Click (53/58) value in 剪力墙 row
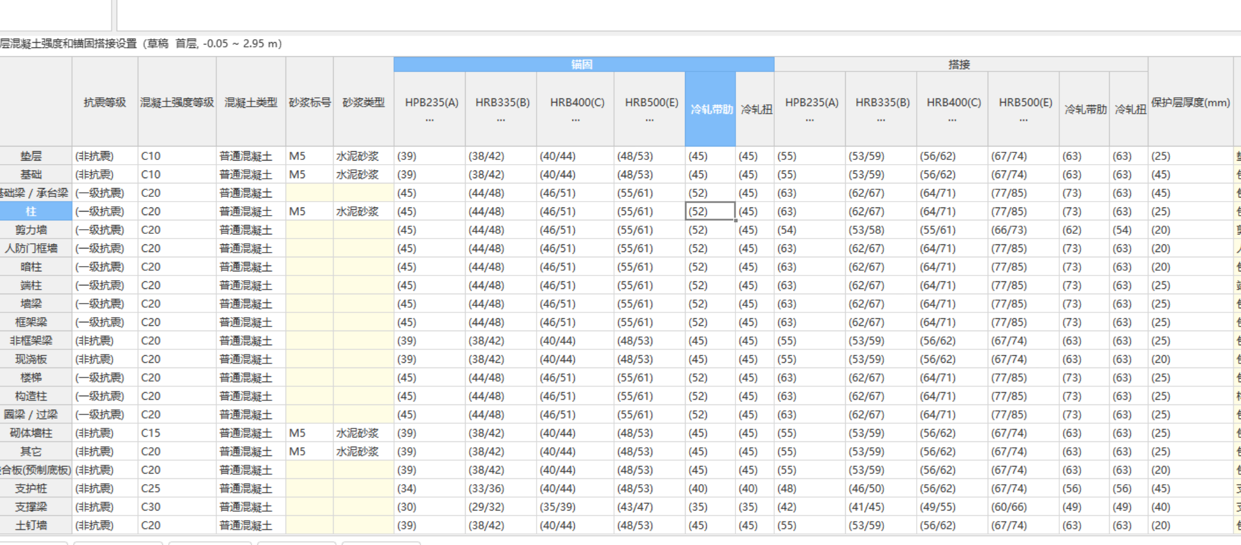Viewport: 1241px width, 545px height. coord(881,230)
